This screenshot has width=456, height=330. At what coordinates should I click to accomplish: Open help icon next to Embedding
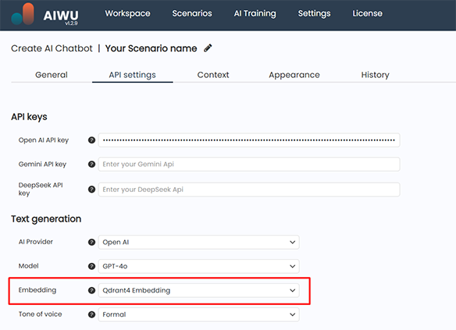click(91, 290)
